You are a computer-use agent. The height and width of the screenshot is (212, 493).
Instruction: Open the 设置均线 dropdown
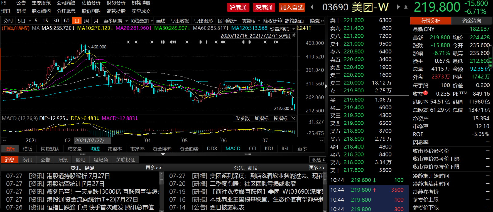pyautogui.click(x=283, y=29)
